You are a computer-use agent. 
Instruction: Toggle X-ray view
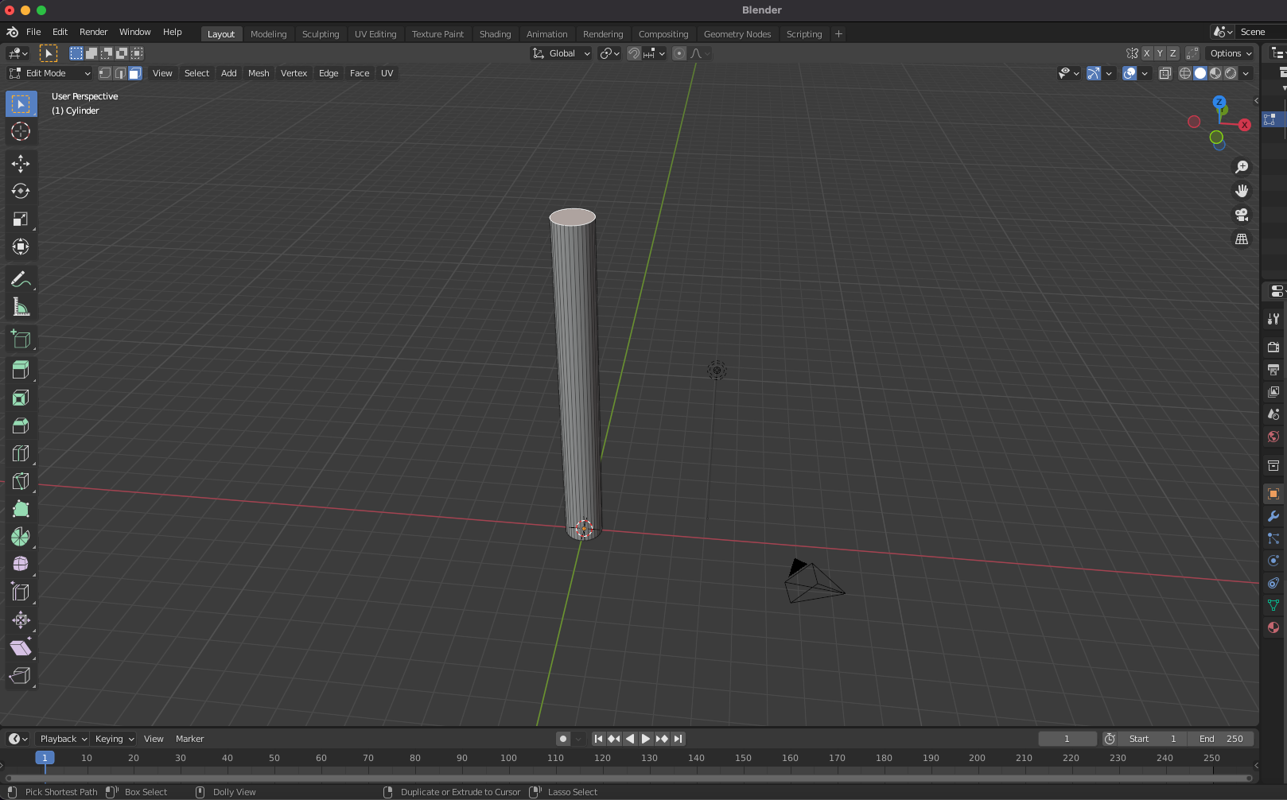click(1165, 73)
